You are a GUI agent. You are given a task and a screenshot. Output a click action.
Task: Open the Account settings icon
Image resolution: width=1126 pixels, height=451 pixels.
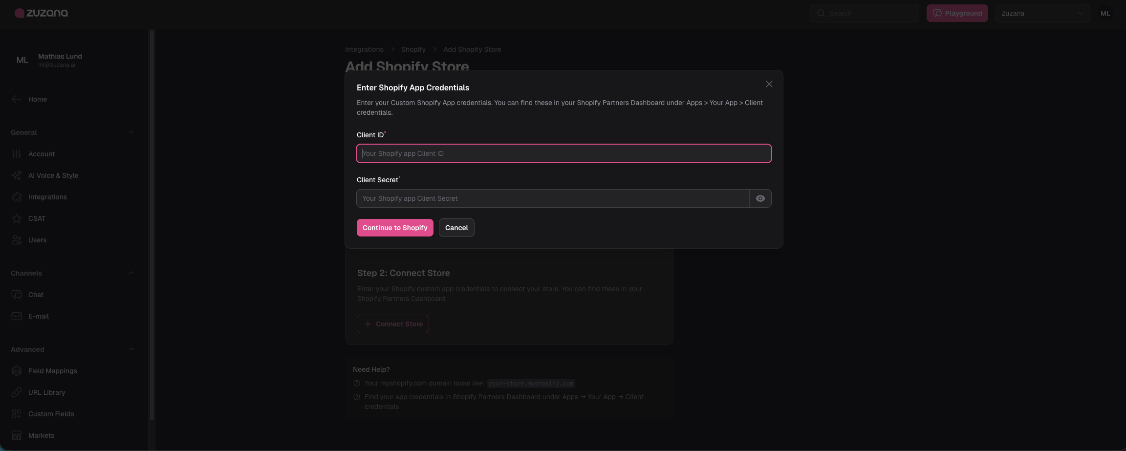click(x=17, y=154)
